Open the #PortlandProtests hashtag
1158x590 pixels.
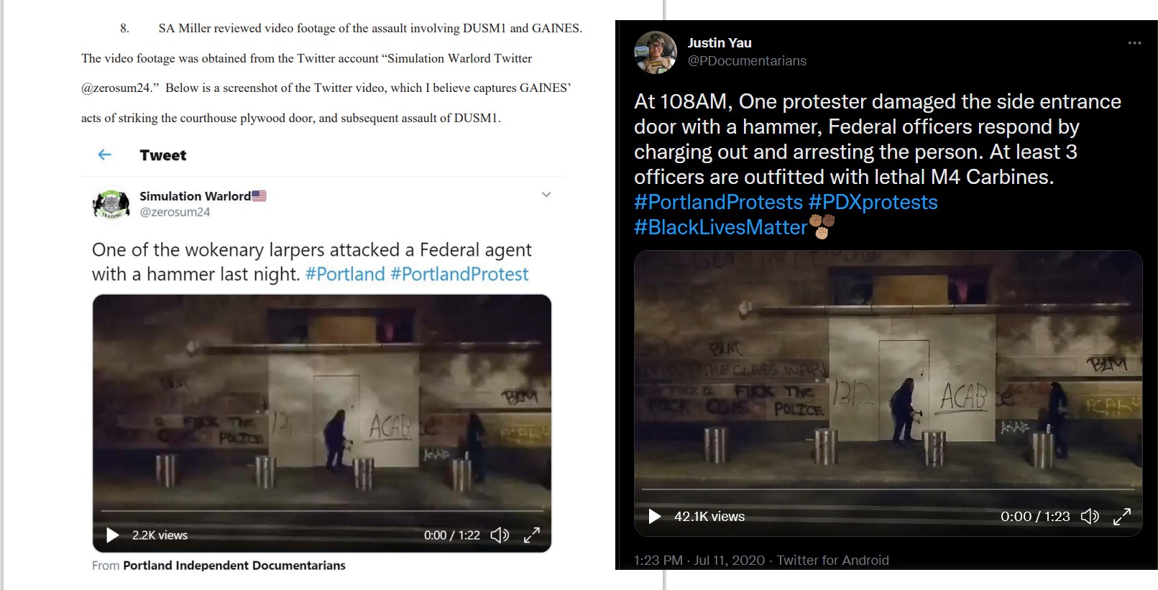718,202
